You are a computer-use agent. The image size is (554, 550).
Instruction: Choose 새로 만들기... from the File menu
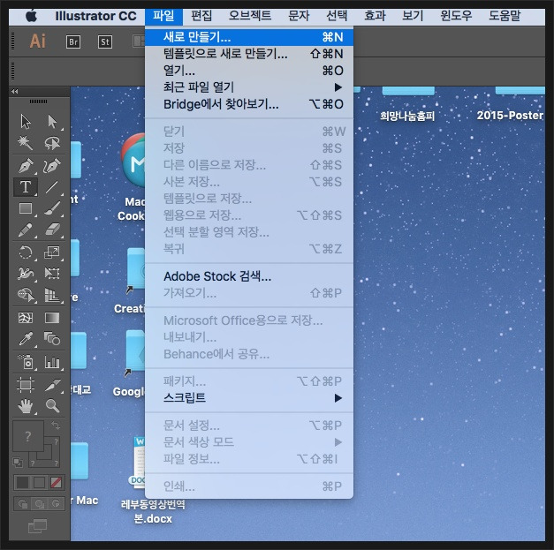249,37
